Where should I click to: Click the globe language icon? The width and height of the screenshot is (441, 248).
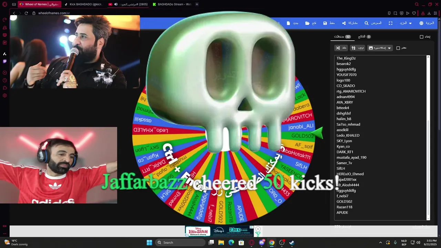click(421, 23)
